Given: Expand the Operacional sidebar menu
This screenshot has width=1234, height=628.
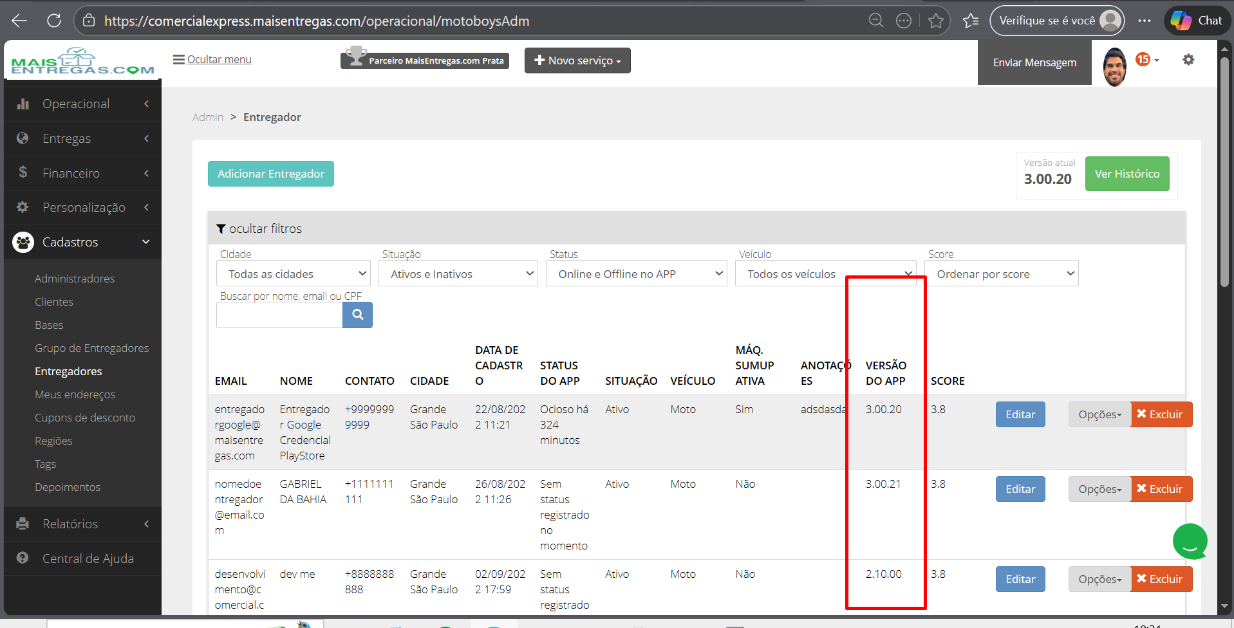Looking at the screenshot, I should (x=82, y=104).
